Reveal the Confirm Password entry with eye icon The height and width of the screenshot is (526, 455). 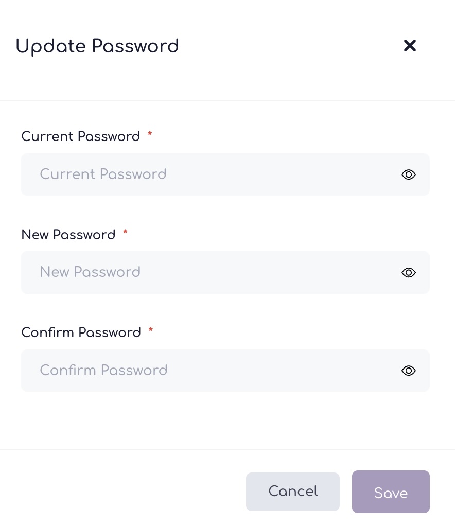click(408, 371)
